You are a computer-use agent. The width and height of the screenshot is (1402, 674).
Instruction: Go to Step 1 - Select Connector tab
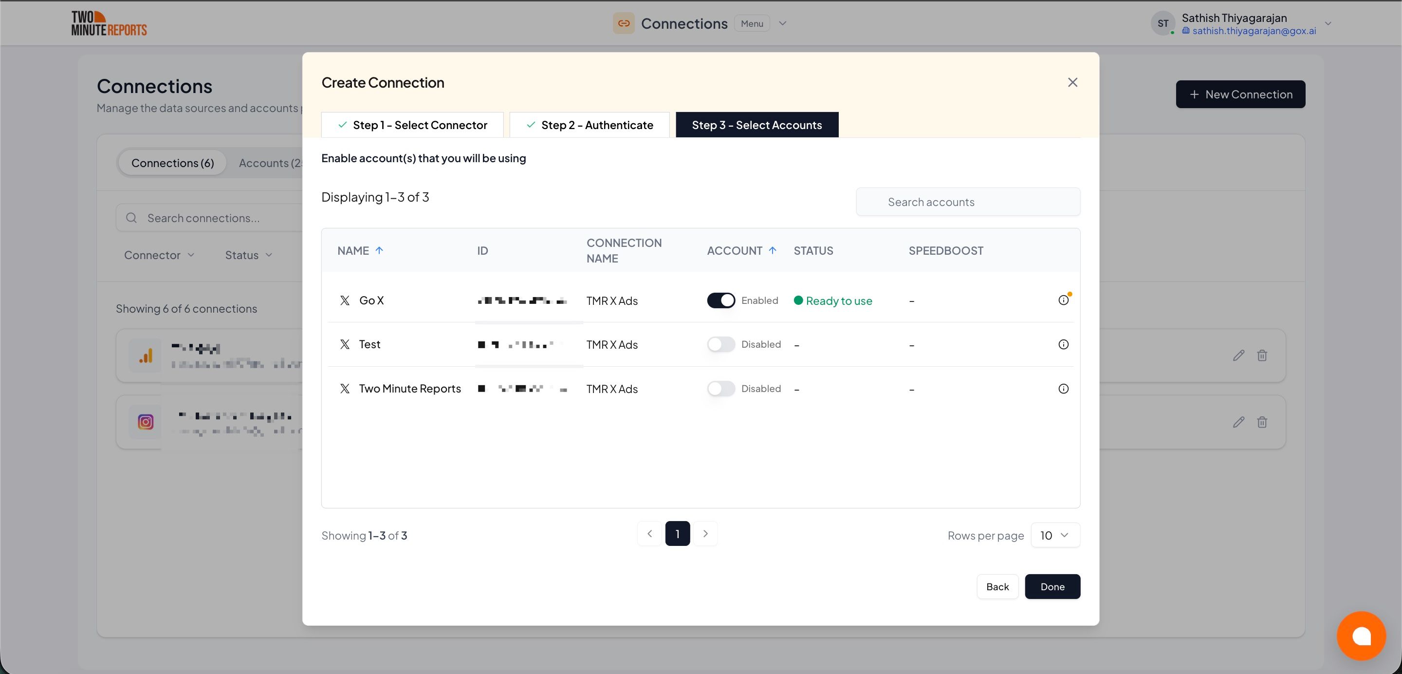pyautogui.click(x=412, y=125)
